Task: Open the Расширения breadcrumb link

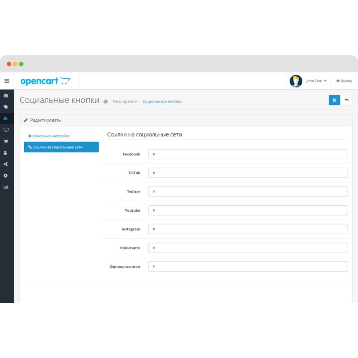Action: 125,101
